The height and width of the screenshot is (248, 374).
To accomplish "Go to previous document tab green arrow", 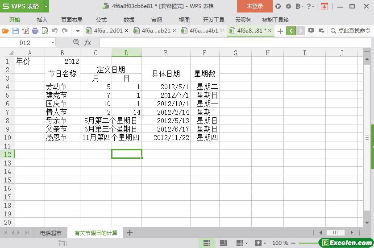I will 291,31.
